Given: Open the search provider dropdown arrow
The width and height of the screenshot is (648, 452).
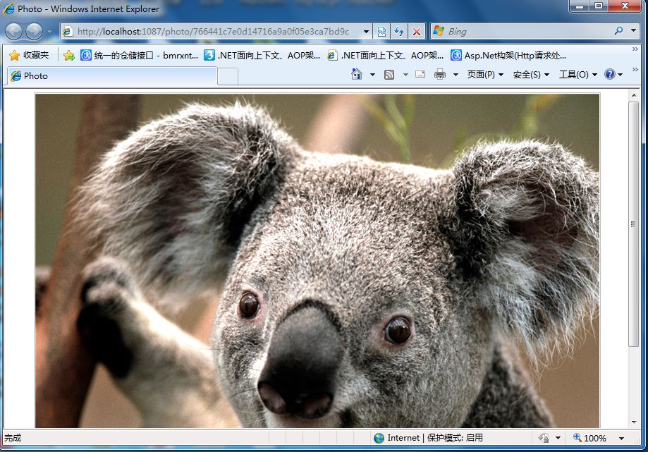Looking at the screenshot, I should pyautogui.click(x=633, y=31).
